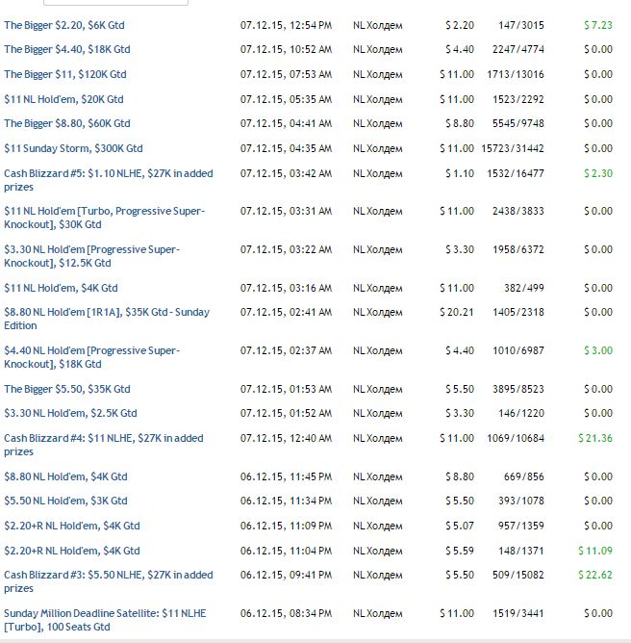Open $8.80 NL Hold'em 1R1A Sunday Edition
The image size is (631, 643).
106,312
